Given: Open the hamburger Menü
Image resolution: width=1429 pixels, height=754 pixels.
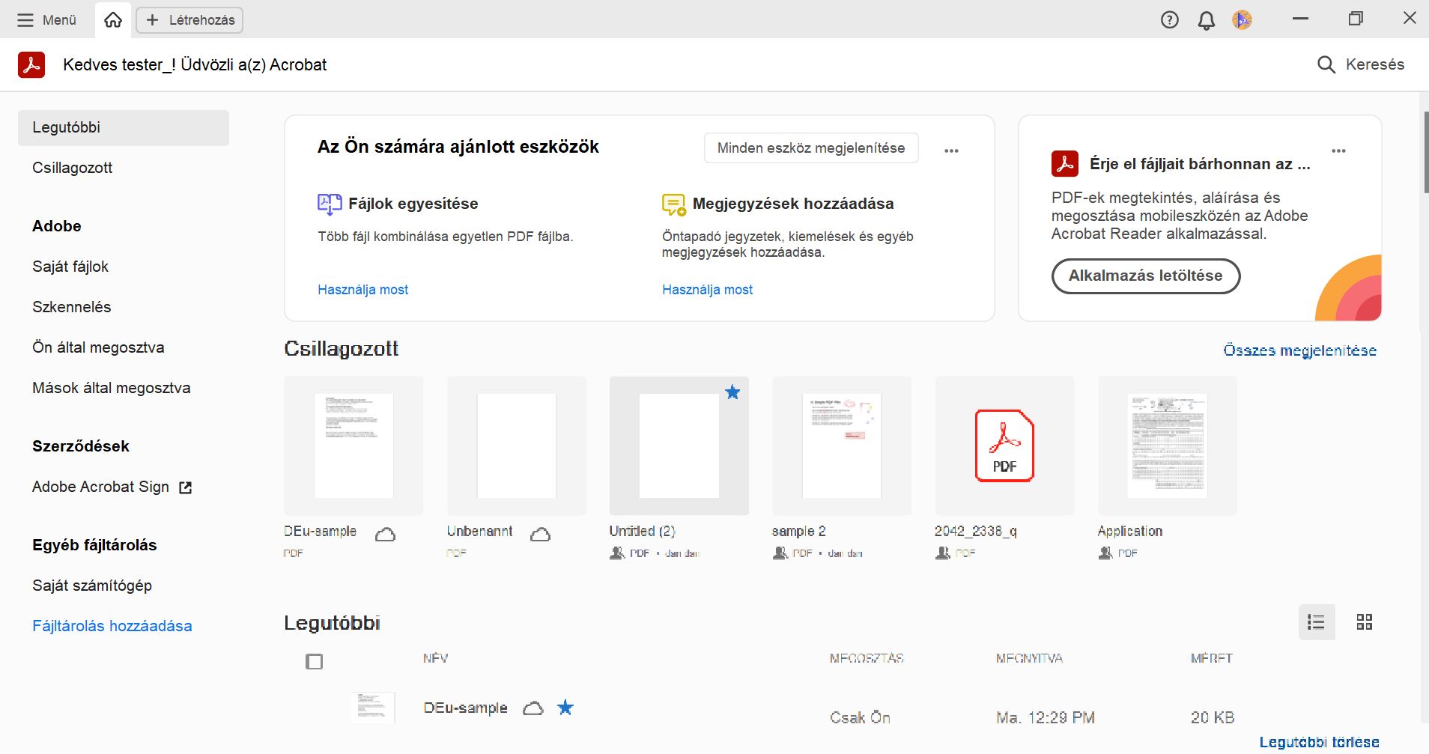Looking at the screenshot, I should point(46,19).
